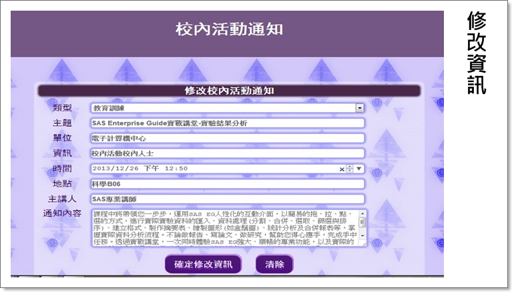The height and width of the screenshot is (292, 512).
Task: Open the date picker arrow in 時間 field
Action: click(x=358, y=169)
